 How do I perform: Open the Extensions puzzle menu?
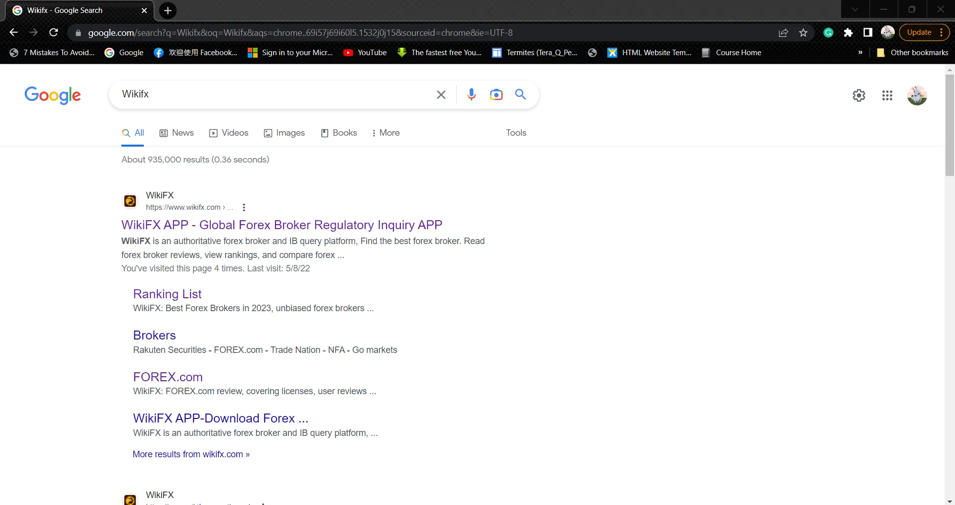point(848,33)
